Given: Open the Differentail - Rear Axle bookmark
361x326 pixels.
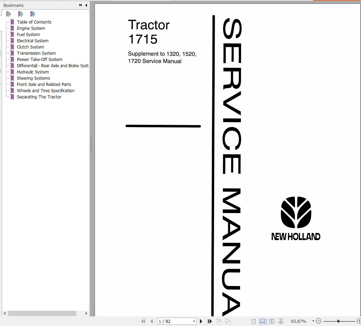Looking at the screenshot, I should (x=53, y=65).
